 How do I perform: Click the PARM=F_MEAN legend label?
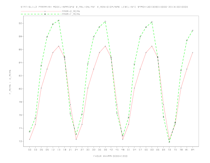(x=71, y=14)
